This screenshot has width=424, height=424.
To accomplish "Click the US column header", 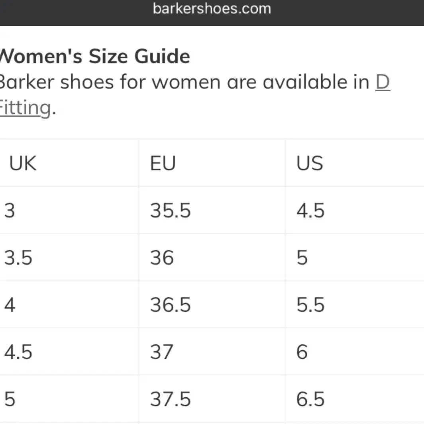I will 355,163.
